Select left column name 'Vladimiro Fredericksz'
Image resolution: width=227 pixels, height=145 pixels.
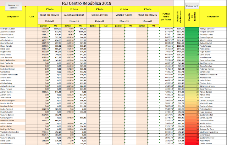pyautogui.click(x=10, y=132)
